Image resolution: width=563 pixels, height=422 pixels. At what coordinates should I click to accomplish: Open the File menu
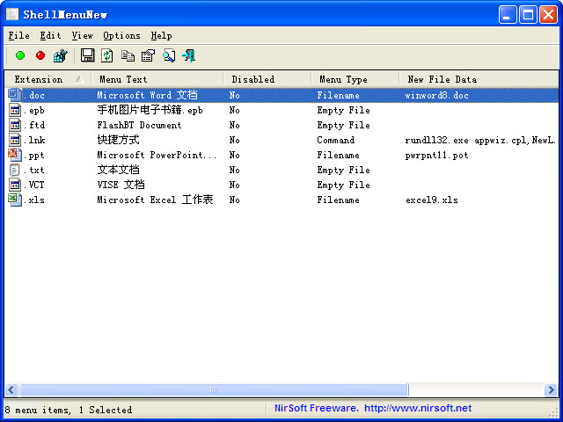[x=18, y=35]
